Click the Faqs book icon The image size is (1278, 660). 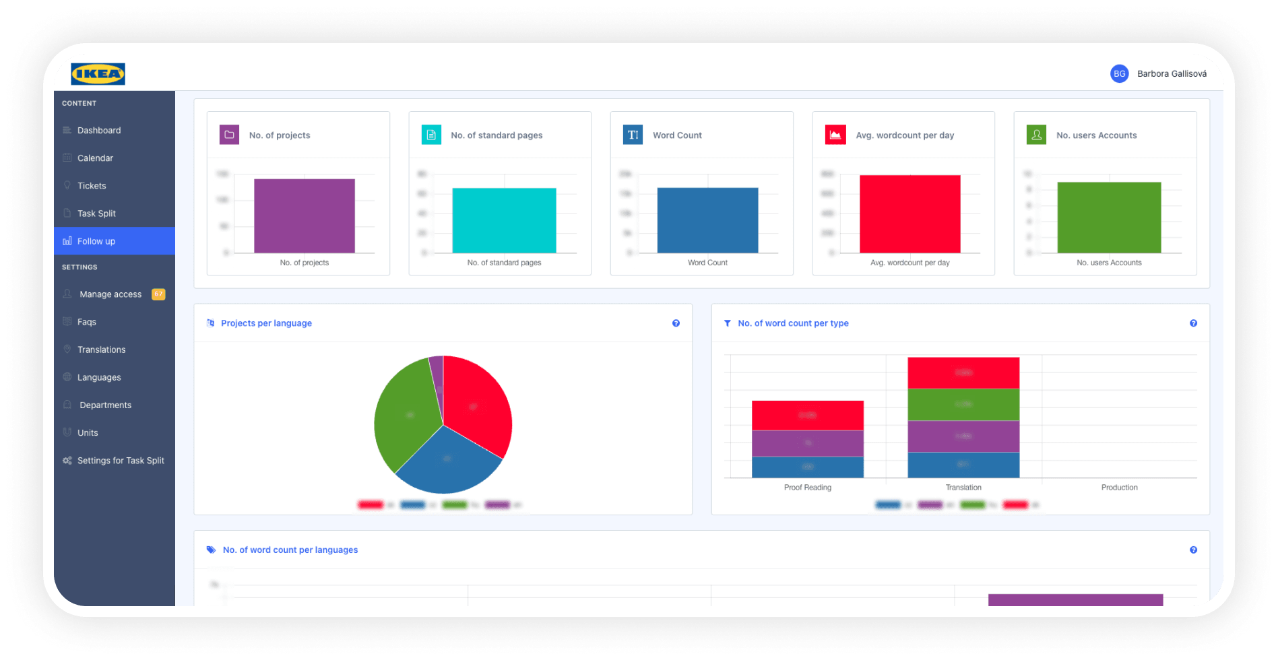point(67,321)
